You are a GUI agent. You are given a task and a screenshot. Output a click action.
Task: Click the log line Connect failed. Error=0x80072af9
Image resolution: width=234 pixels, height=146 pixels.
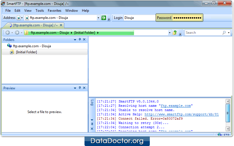pyautogui.click(x=140, y=119)
